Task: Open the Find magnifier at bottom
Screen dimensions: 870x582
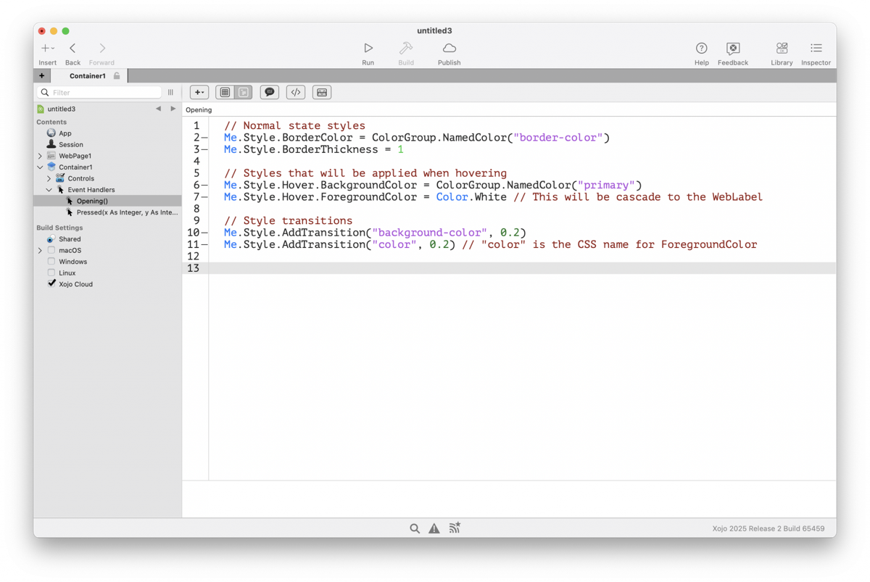Action: pyautogui.click(x=415, y=528)
